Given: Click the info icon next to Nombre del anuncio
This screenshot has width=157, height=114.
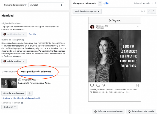Looking at the screenshot, I should point(25,5).
